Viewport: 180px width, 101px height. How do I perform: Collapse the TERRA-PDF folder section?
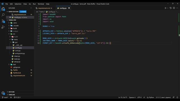8,20
